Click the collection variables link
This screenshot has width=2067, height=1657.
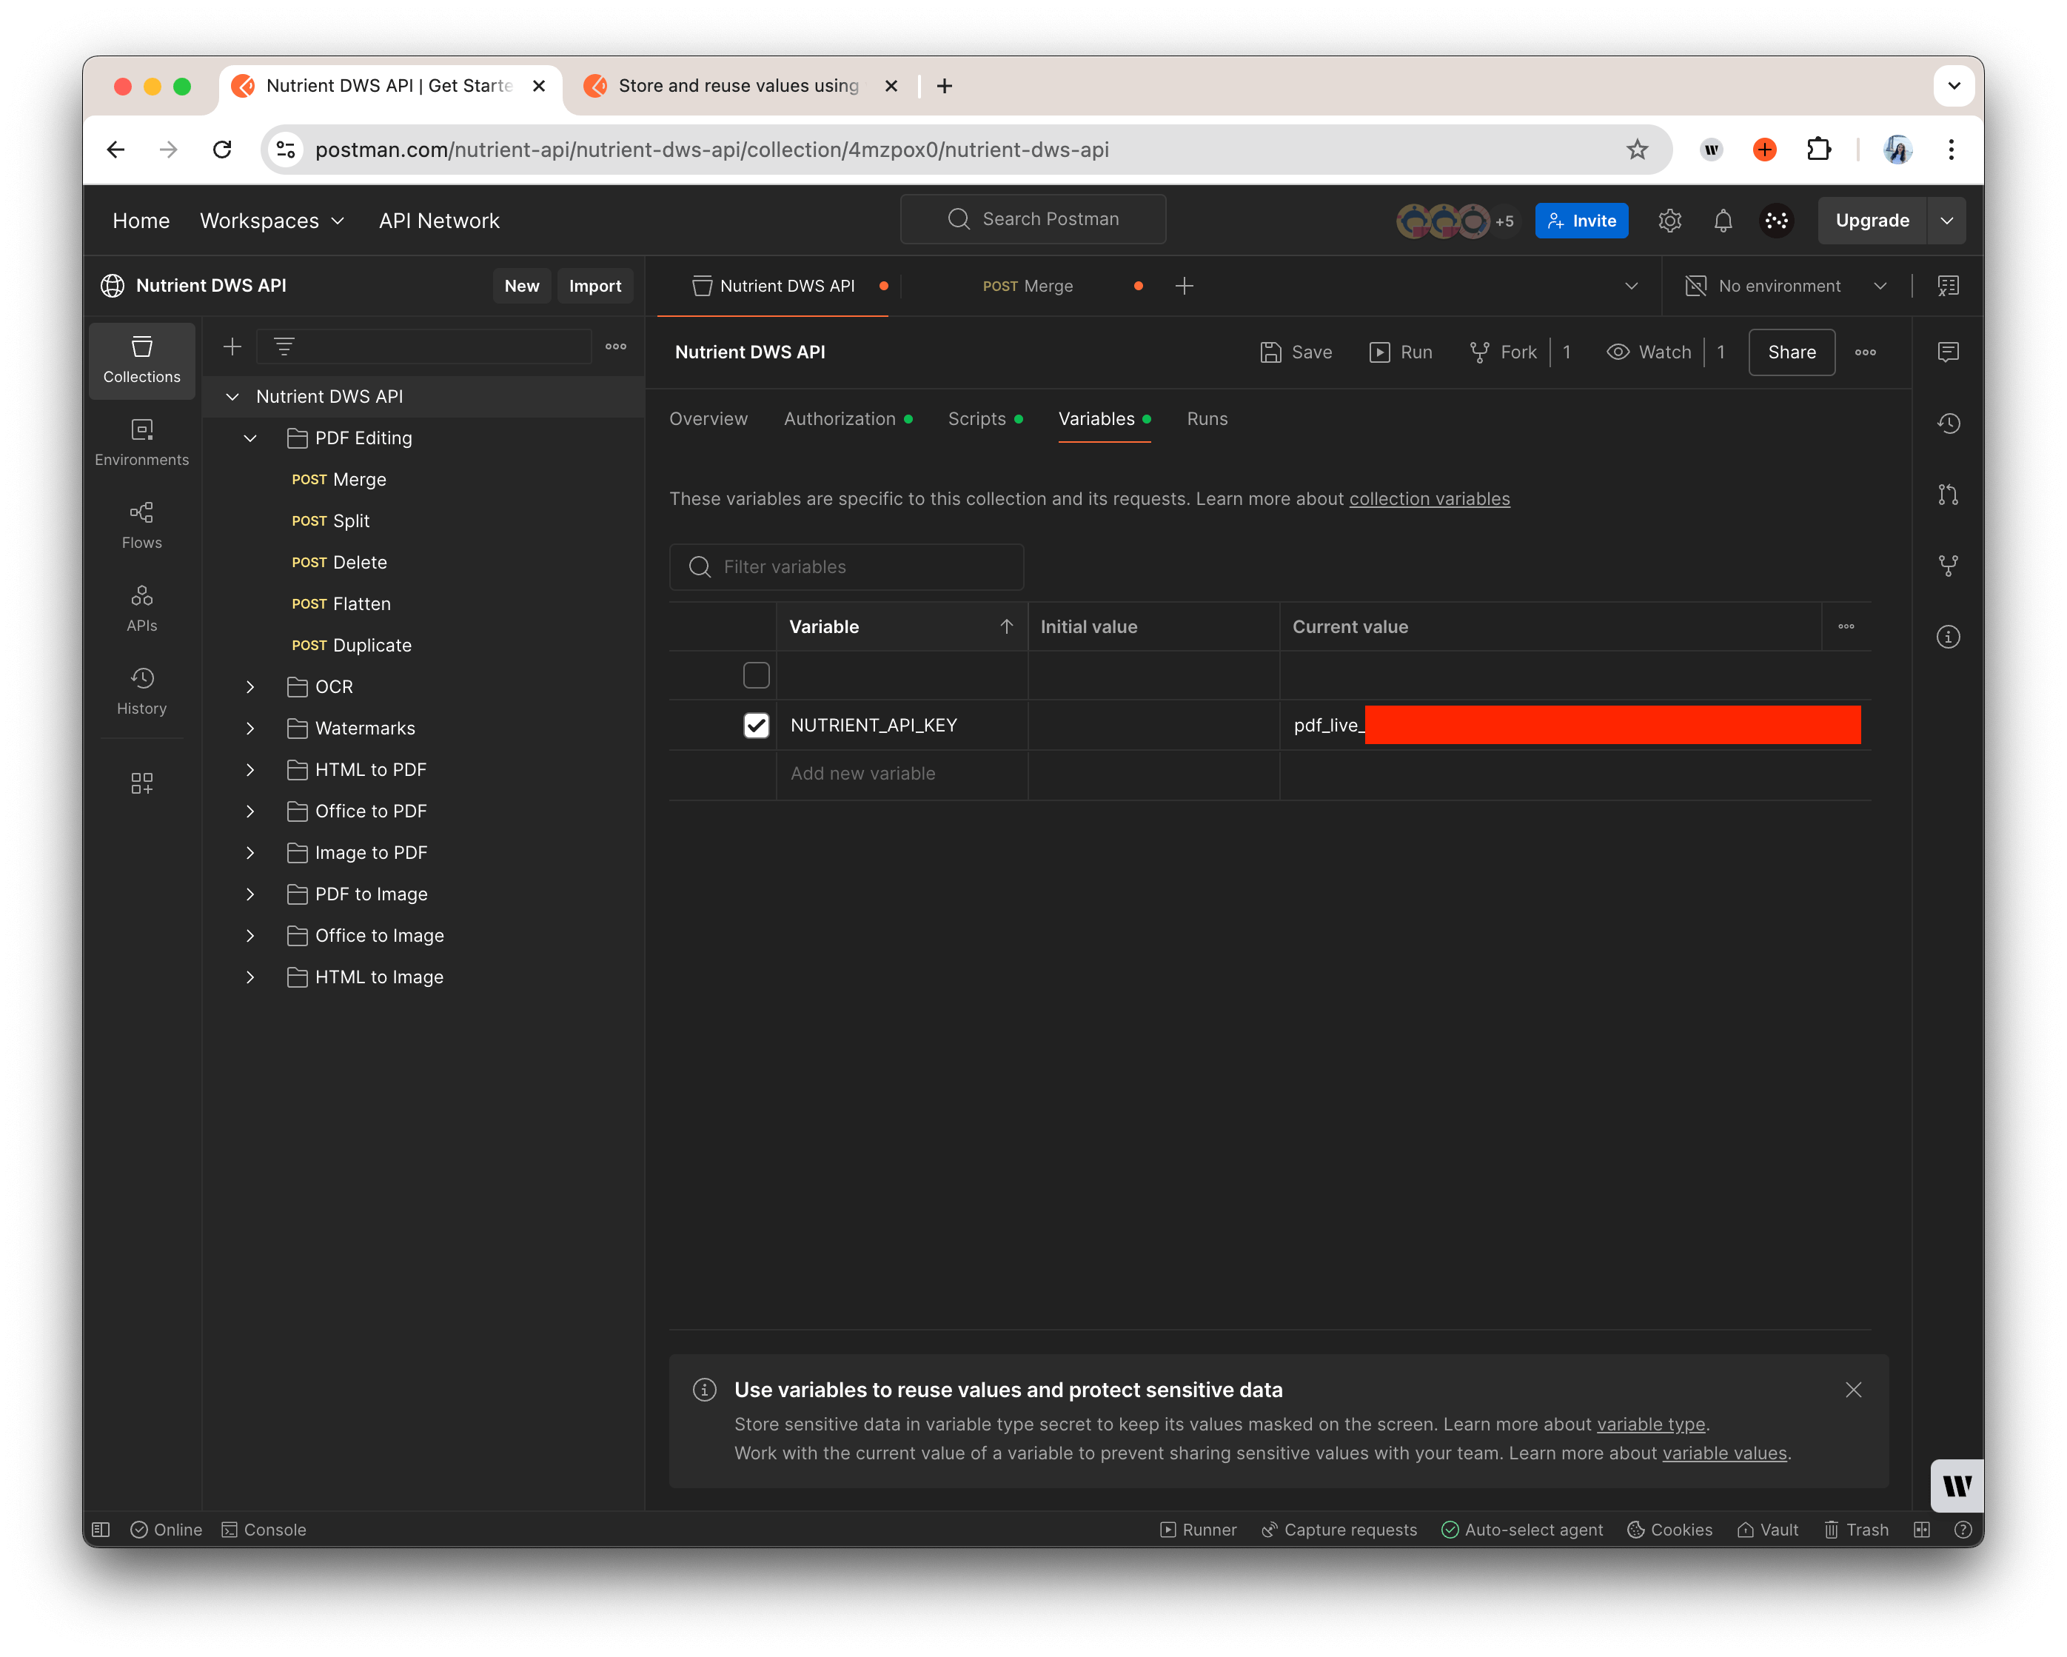point(1430,498)
